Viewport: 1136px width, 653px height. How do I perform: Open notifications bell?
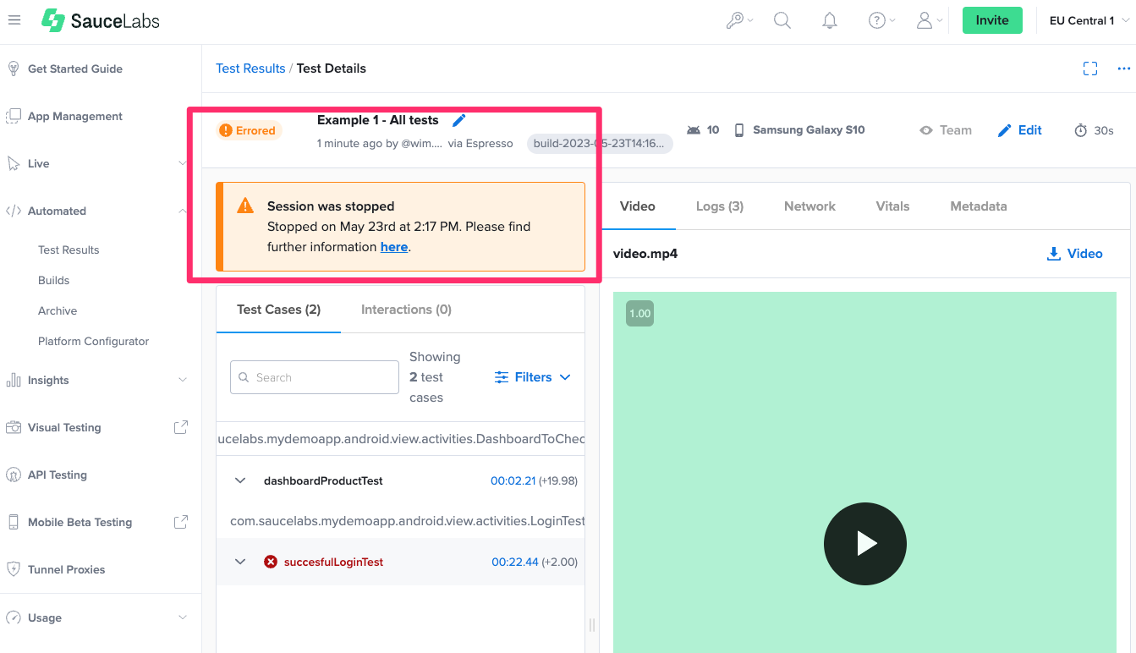tap(830, 20)
